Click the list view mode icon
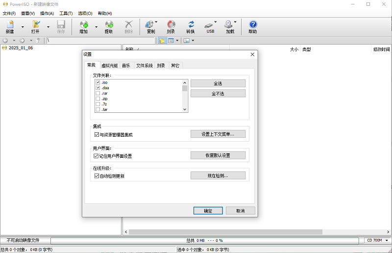Viewport: 392px width, 253px height. click(x=171, y=41)
